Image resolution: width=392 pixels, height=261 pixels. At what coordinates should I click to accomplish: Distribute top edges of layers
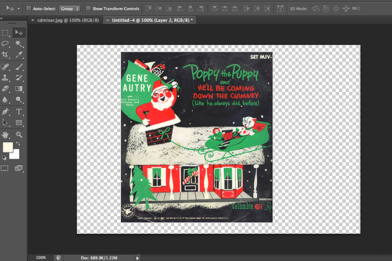214,9
